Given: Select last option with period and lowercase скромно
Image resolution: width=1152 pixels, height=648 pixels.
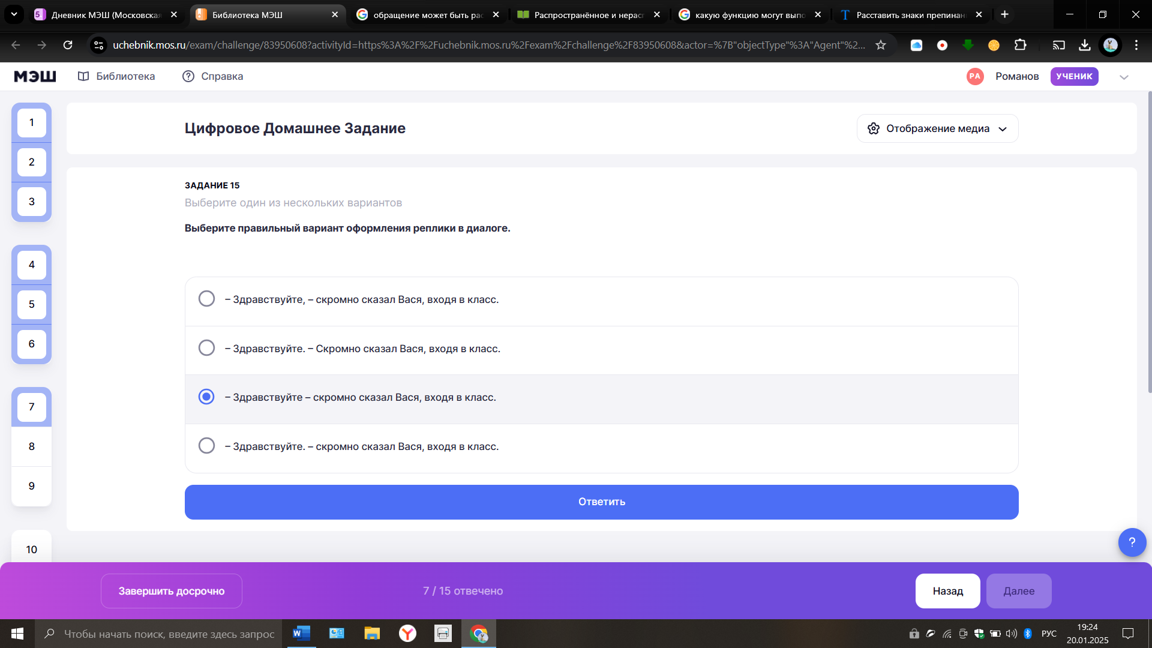Looking at the screenshot, I should click(206, 446).
